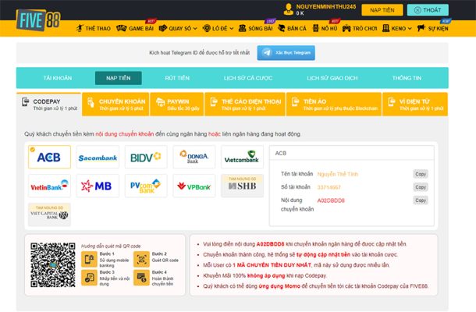The width and height of the screenshot is (476, 312).
Task: Select the Chuyển Khoản deposit method
Action: point(115,105)
